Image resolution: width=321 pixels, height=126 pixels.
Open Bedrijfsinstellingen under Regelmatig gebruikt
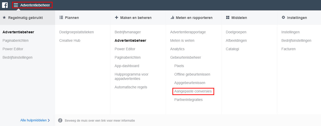(17, 57)
